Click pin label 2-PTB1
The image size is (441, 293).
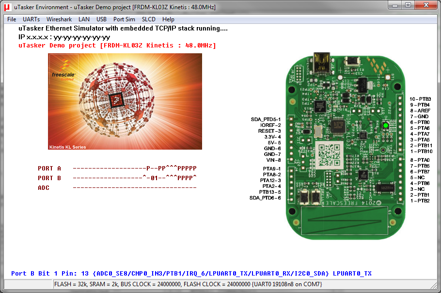click(x=420, y=195)
